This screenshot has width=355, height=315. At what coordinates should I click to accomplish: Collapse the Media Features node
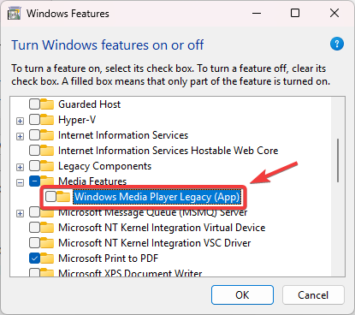pos(20,182)
